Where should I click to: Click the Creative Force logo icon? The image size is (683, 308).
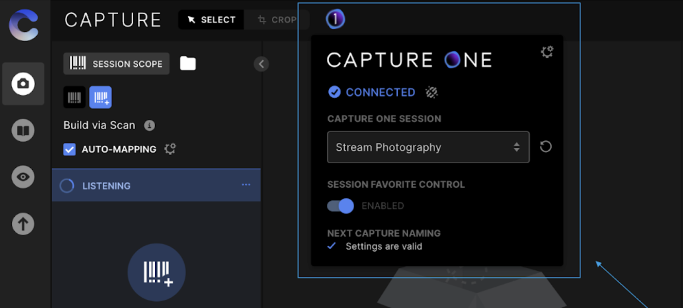[x=24, y=25]
